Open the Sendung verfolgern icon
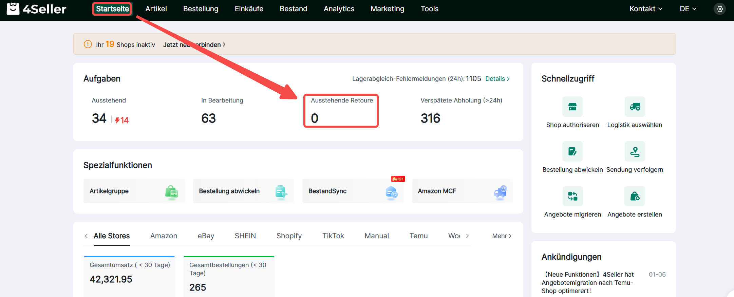The height and width of the screenshot is (297, 734). [x=634, y=152]
